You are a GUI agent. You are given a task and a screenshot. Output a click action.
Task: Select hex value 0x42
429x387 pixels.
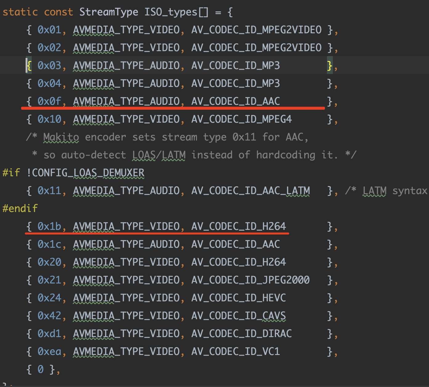pos(49,316)
